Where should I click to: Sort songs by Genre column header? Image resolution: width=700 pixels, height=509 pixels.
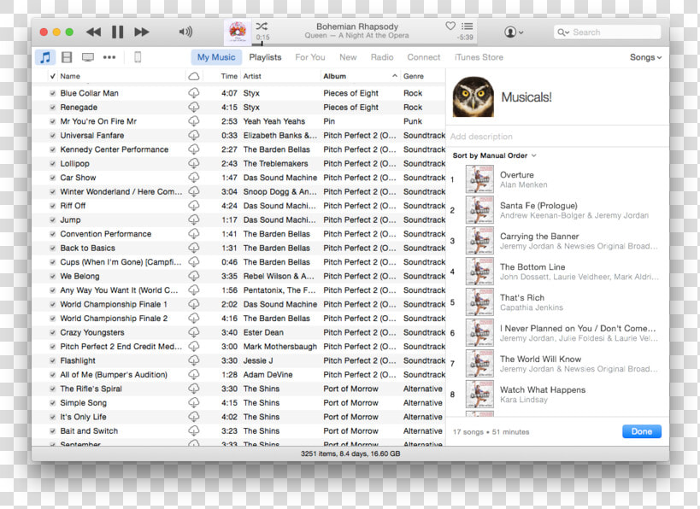tap(423, 76)
